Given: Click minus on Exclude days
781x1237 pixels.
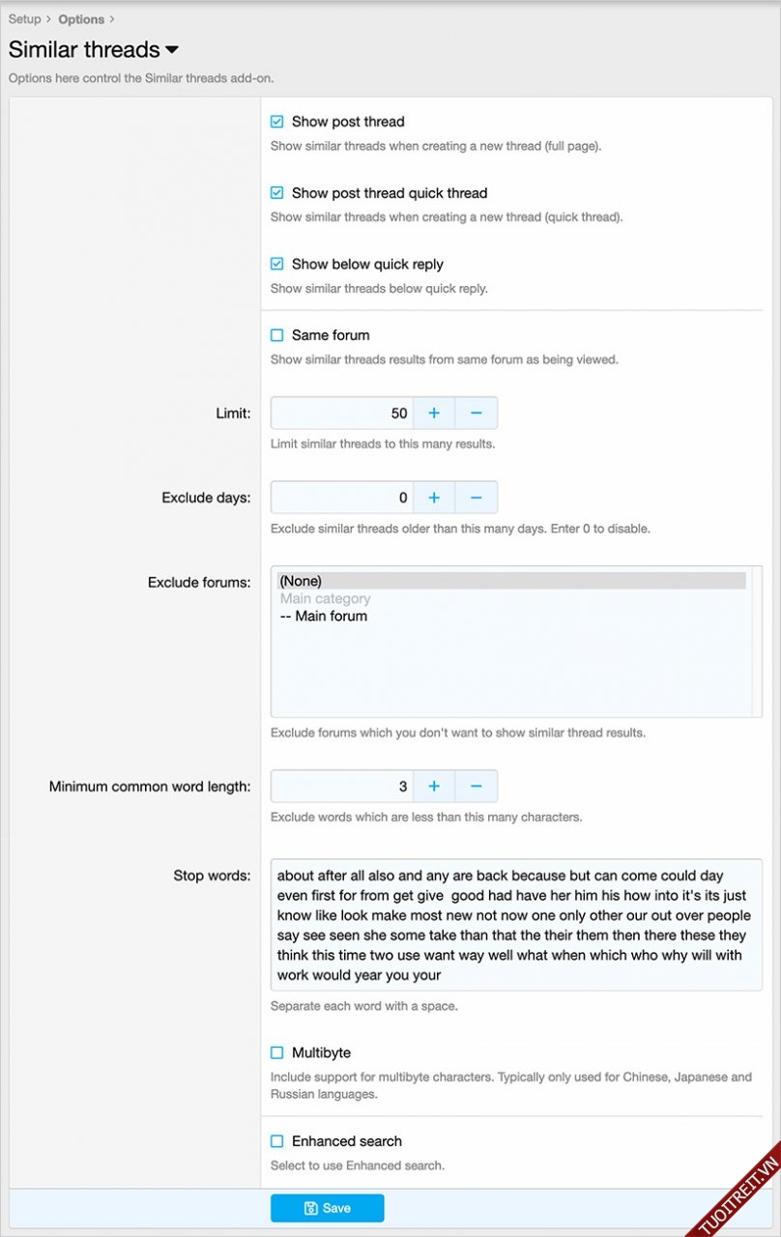Looking at the screenshot, I should (476, 498).
